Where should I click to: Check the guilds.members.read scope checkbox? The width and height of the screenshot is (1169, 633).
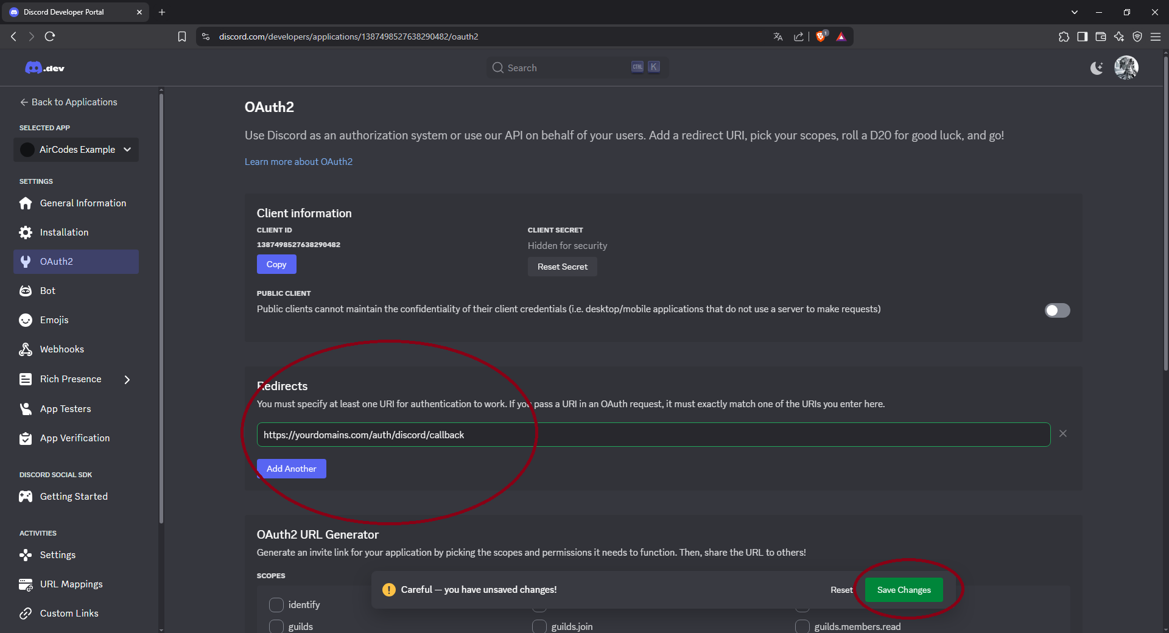[802, 626]
